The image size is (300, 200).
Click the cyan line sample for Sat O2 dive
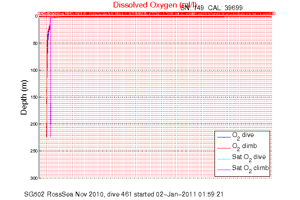click(x=224, y=159)
